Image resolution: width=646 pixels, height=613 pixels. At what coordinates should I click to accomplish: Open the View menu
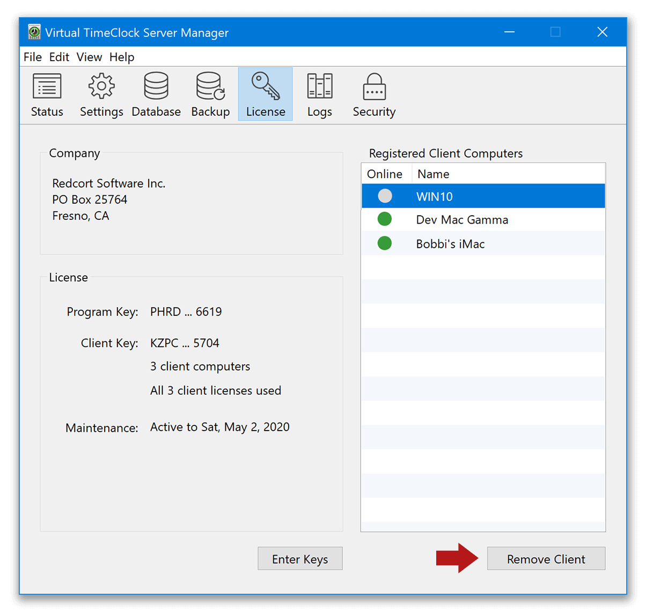click(x=89, y=57)
